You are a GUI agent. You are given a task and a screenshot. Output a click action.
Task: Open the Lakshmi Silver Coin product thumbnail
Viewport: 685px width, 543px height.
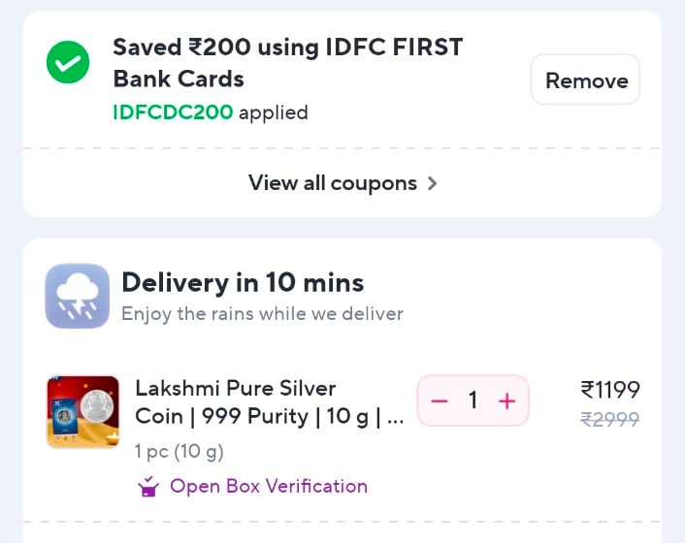pos(83,412)
